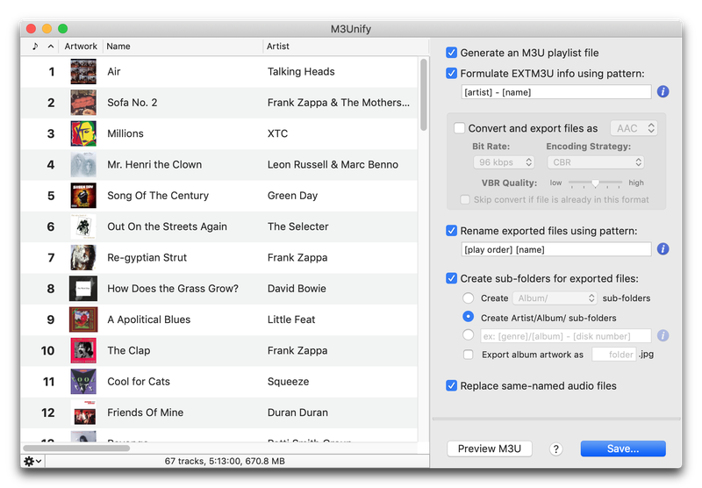
Task: Open the Album/ sub-folder dropdown
Action: coord(555,298)
